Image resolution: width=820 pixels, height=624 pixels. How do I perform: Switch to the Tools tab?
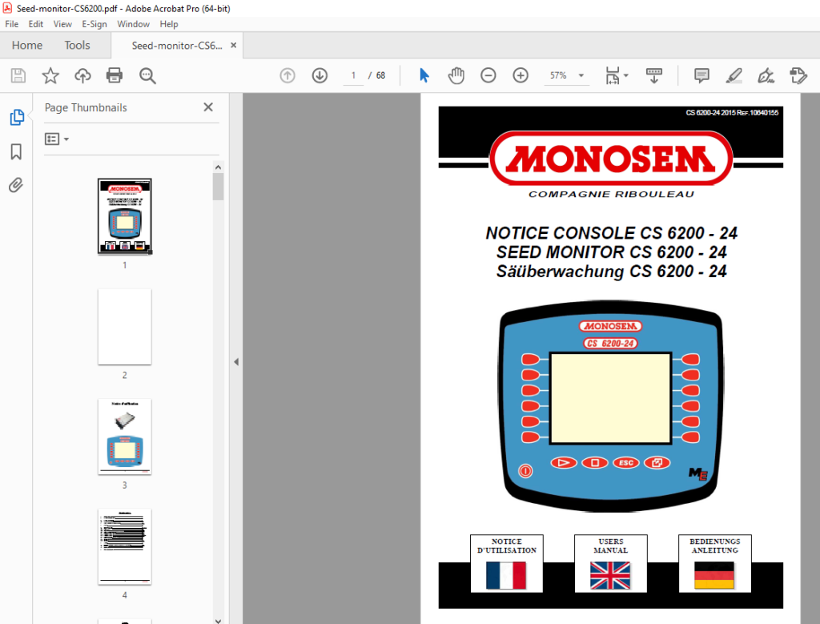pyautogui.click(x=78, y=46)
